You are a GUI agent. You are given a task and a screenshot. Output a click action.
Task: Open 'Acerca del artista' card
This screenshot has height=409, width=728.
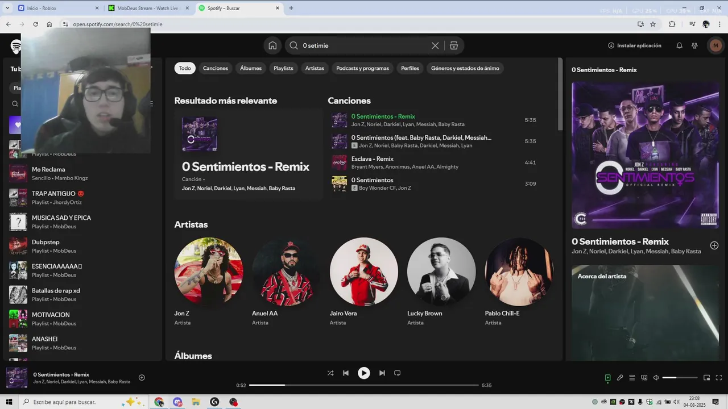click(645, 312)
